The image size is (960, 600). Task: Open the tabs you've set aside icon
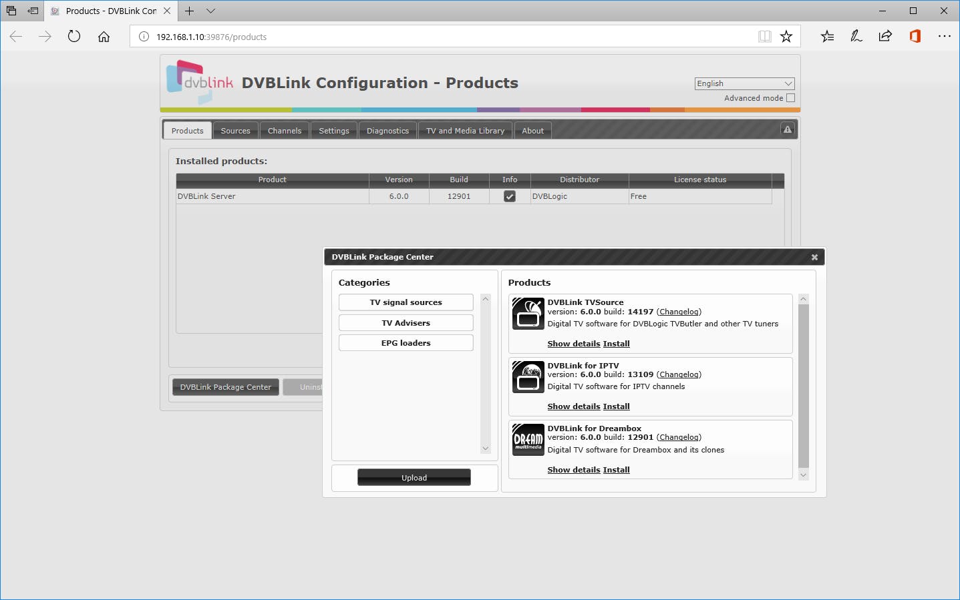(11, 11)
